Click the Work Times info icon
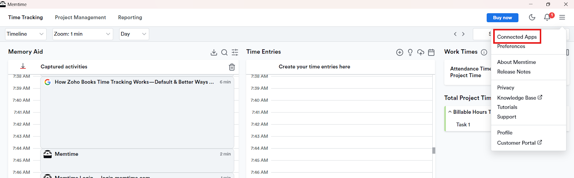The width and height of the screenshot is (574, 178). pos(484,52)
